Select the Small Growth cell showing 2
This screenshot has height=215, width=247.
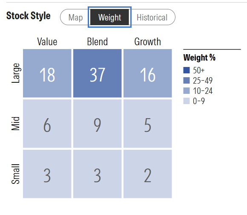point(148,174)
